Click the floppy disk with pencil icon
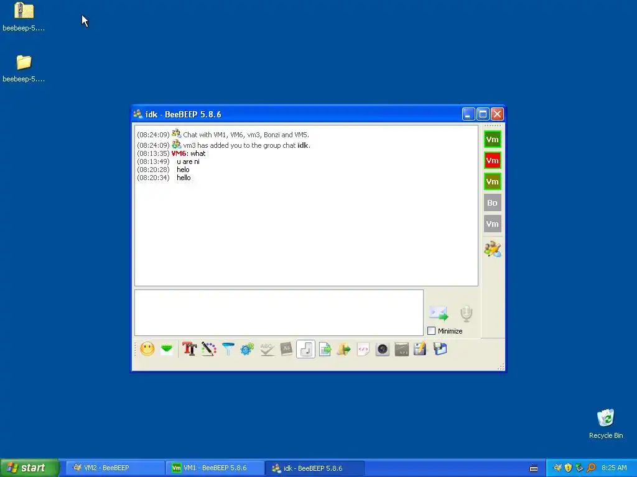Screen dimensions: 637x477 pos(420,349)
